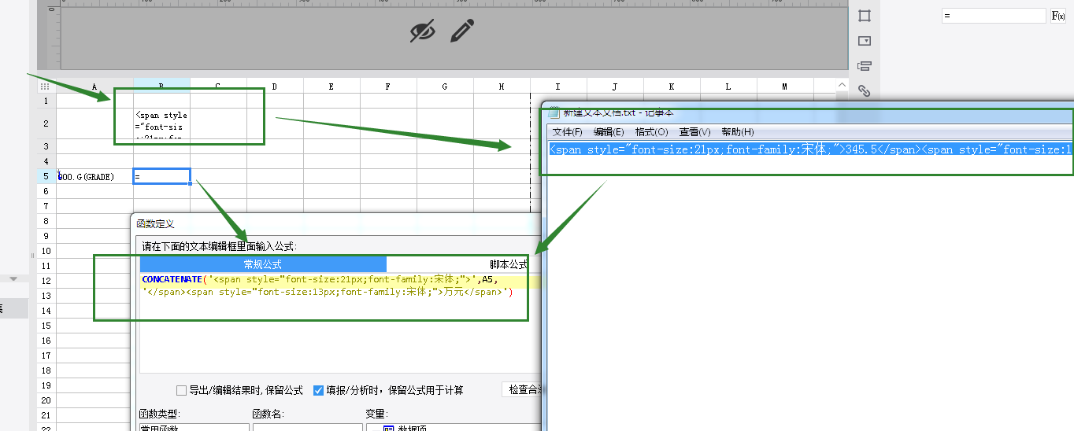The height and width of the screenshot is (431, 1074).
Task: Uncheck 填报/分析时,保留公式用于计算 checkbox
Action: tap(319, 390)
